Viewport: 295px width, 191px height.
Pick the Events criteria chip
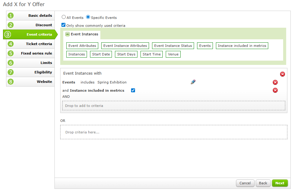tap(205, 46)
